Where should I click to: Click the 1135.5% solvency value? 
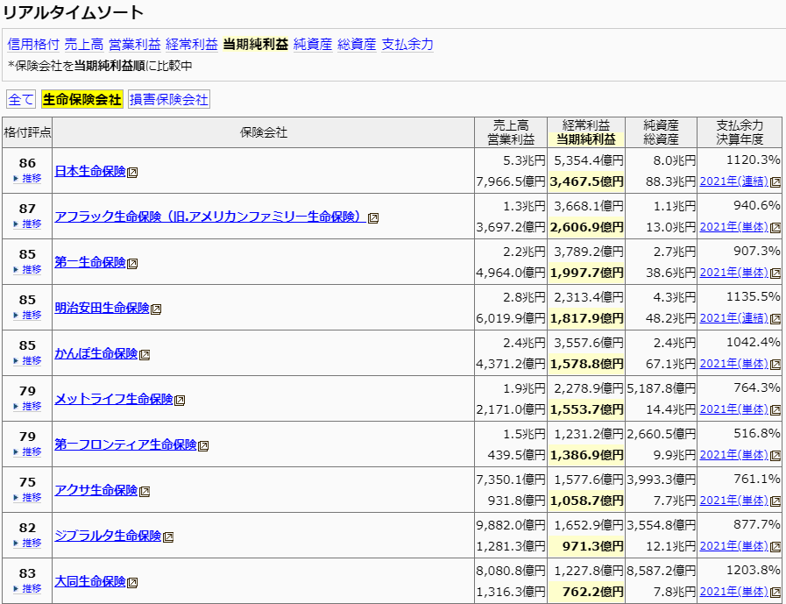[x=754, y=297]
